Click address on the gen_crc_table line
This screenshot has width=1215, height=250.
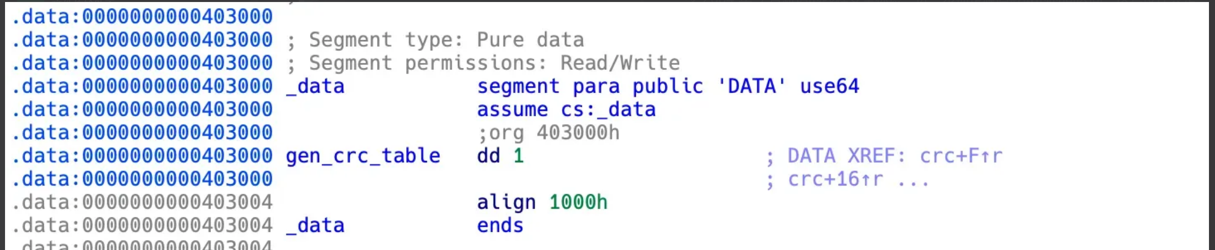(x=142, y=156)
